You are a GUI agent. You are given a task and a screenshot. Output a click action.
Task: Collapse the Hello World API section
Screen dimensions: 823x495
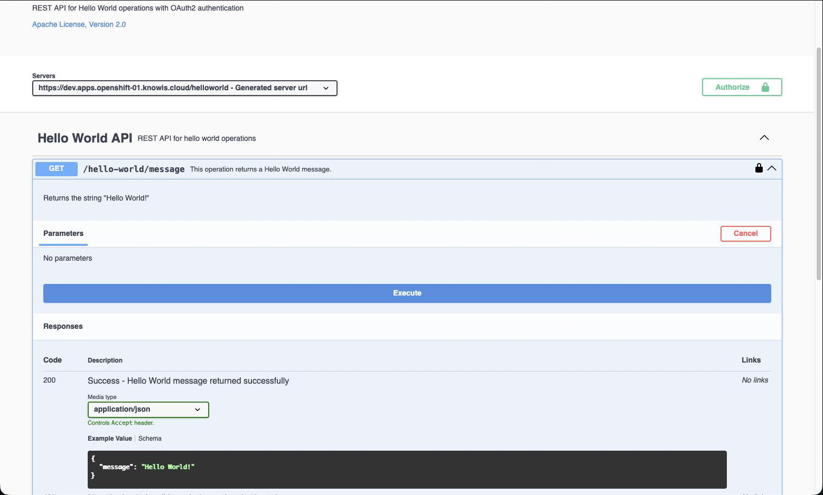(x=764, y=138)
